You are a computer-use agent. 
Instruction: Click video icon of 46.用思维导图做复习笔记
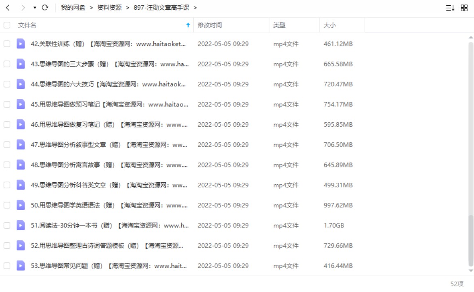coord(21,125)
